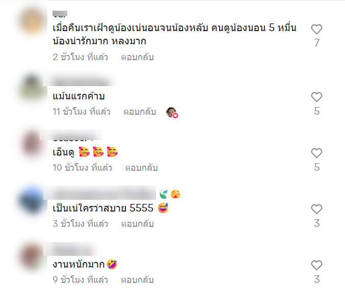This screenshot has width=345, height=288.
Task: Heart the งานหนักมาก comment
Action: (x=316, y=266)
